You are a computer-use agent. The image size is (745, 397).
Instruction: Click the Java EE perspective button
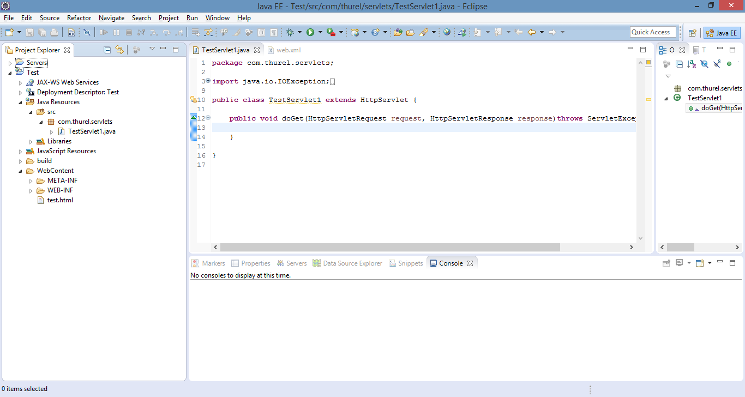coord(722,33)
